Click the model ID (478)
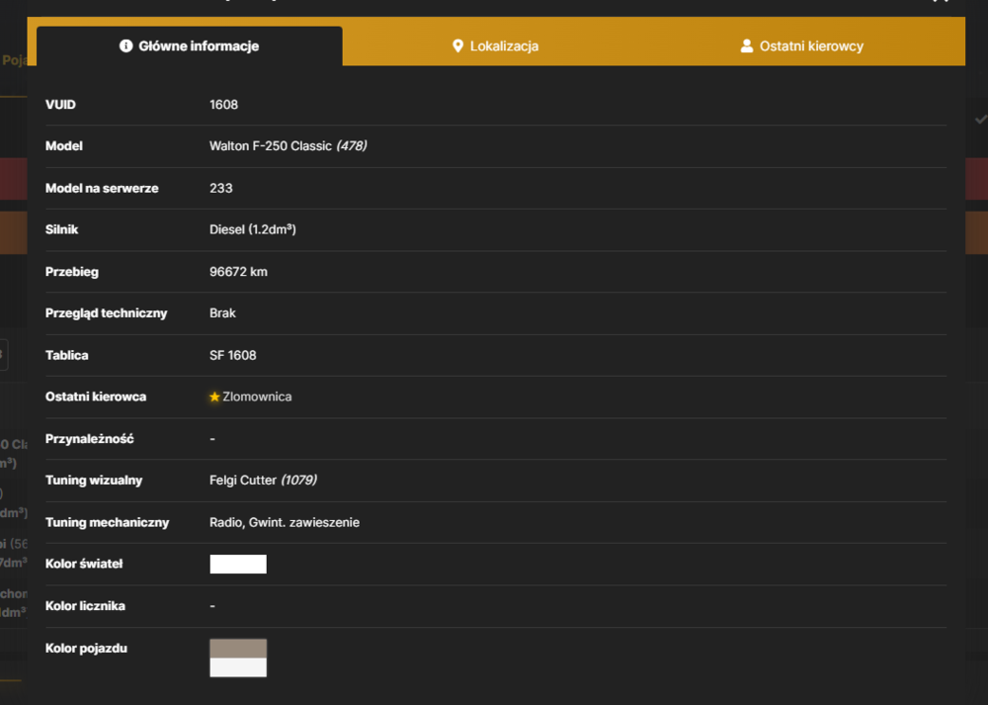 tap(352, 146)
